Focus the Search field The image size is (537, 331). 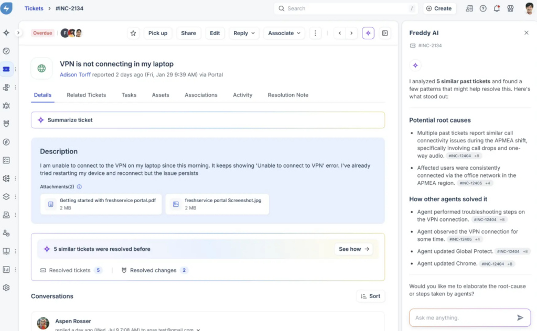pyautogui.click(x=346, y=8)
